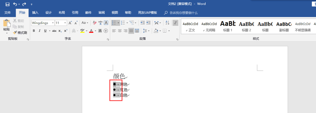
Task: Open the 字体 dialog launcher
Action: (108, 40)
